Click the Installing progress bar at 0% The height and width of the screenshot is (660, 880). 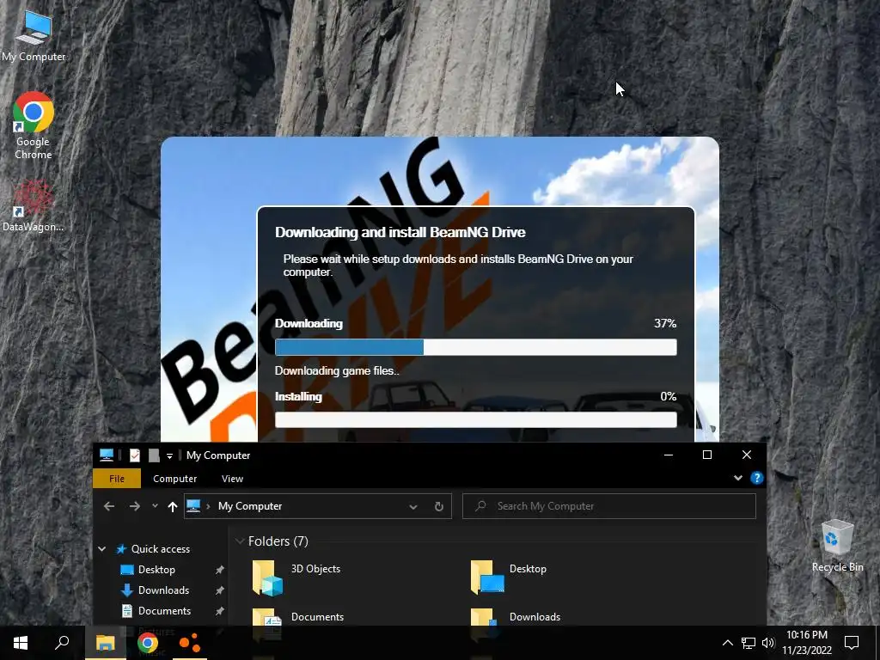coord(476,419)
